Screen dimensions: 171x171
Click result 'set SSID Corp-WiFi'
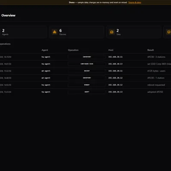click(x=159, y=64)
